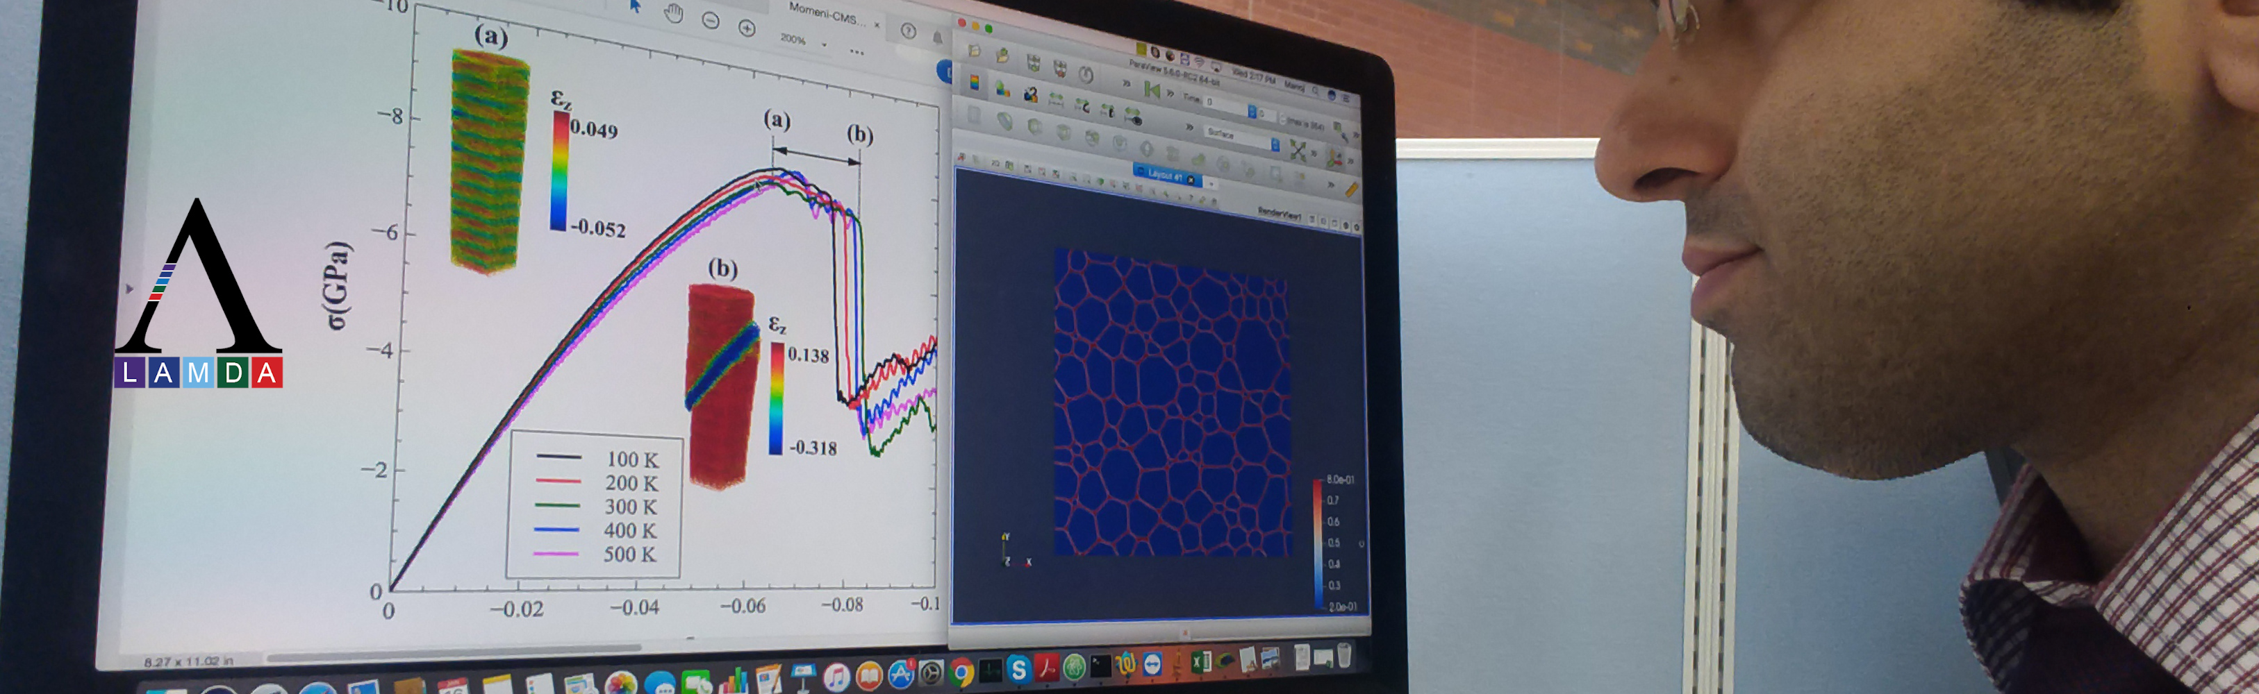Select the hand pan tool in PDF viewer
Image resolution: width=2259 pixels, height=694 pixels.
tap(674, 13)
